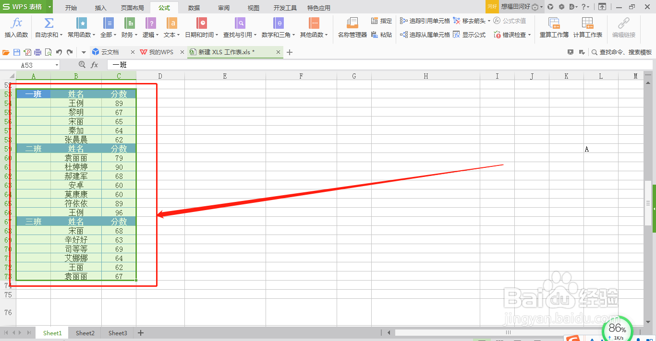656x341 pixels.
Task: Open the quick access toolbar customize arrow
Action: (x=83, y=52)
